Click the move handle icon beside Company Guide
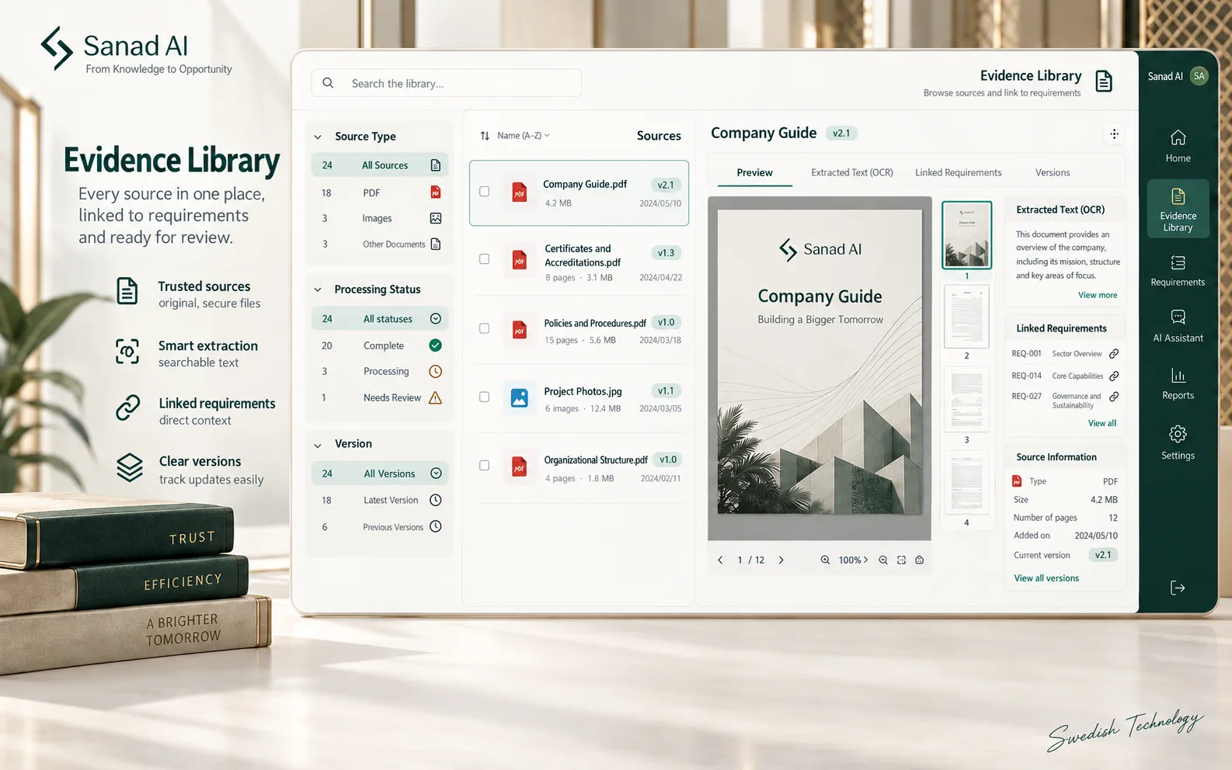 pos(1114,134)
